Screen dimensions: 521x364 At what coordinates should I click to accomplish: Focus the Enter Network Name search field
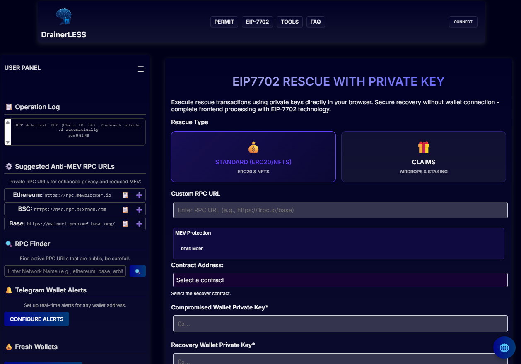[x=65, y=271]
